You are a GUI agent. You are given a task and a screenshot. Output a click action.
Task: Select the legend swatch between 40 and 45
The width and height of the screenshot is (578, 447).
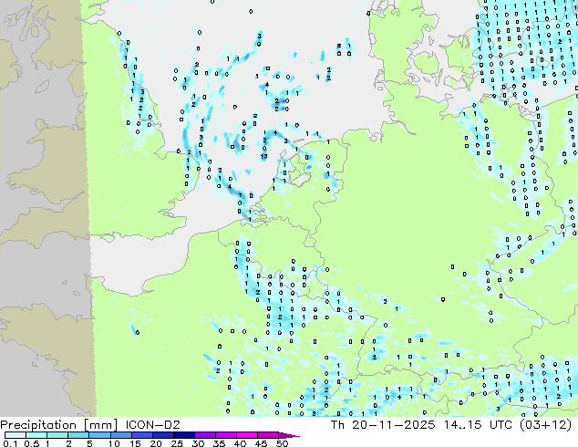pyautogui.click(x=247, y=435)
